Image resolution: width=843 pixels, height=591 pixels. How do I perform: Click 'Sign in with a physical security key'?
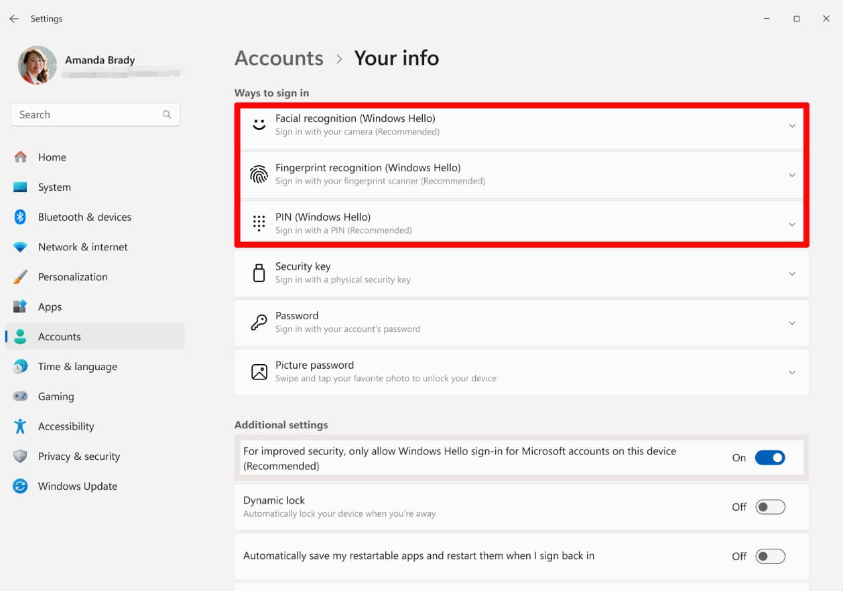pos(343,280)
